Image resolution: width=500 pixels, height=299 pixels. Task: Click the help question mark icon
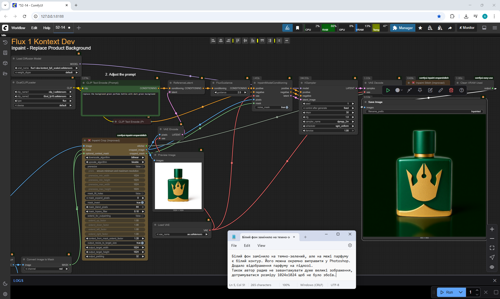[461, 90]
